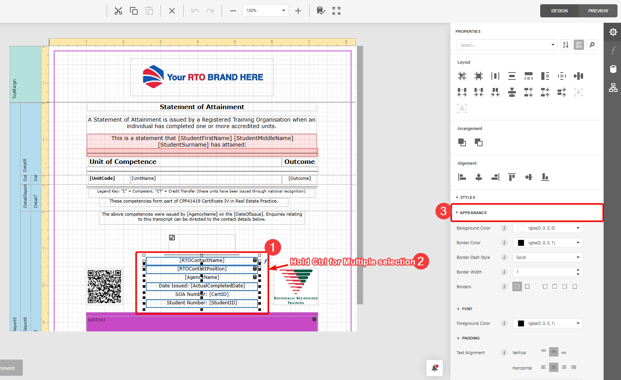The image size is (621, 380).
Task: Open the Report Explorer hierarchy icon
Action: pos(613,88)
